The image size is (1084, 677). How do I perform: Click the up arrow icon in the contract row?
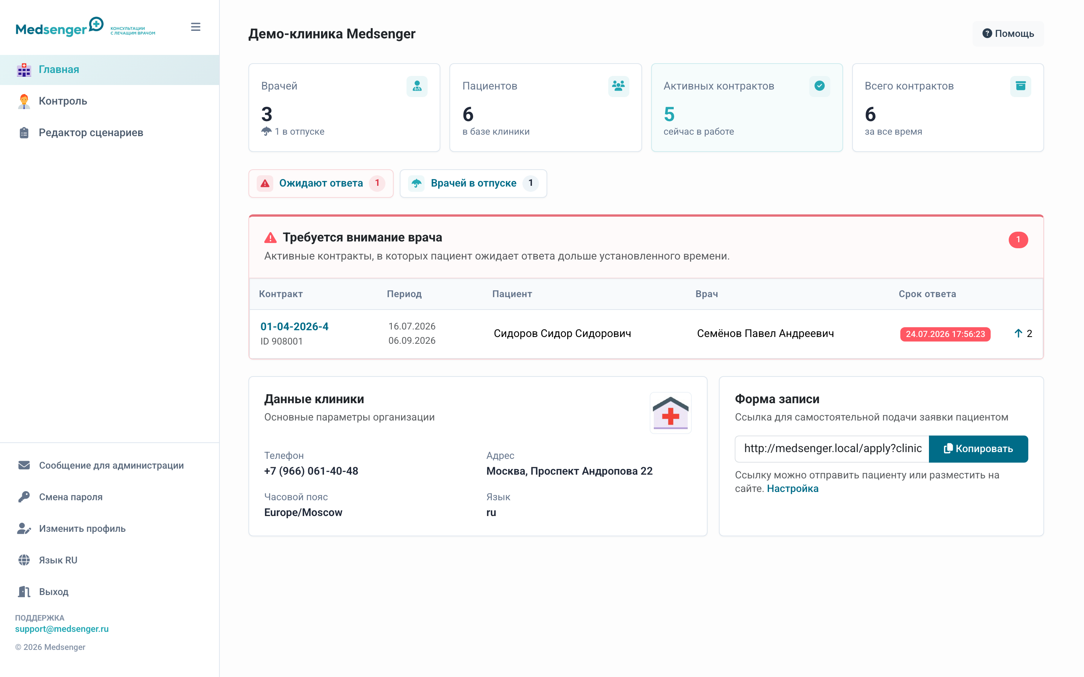(1018, 334)
